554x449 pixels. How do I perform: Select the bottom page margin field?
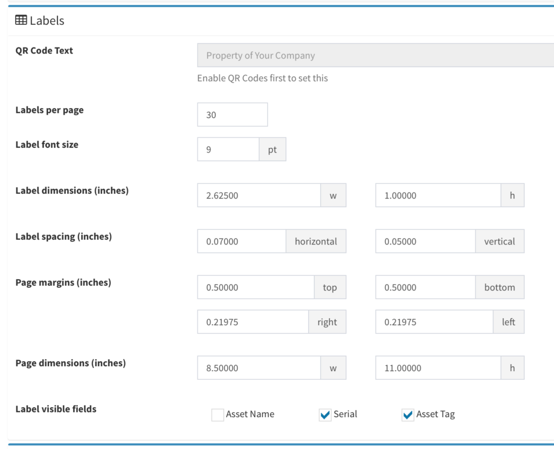click(x=425, y=287)
